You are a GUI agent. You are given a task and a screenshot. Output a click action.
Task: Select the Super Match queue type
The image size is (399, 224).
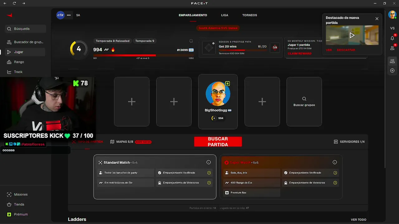pyautogui.click(x=281, y=177)
